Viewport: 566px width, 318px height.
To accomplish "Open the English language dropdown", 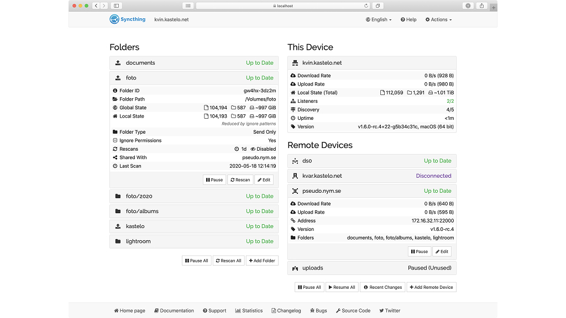I will pos(379,19).
